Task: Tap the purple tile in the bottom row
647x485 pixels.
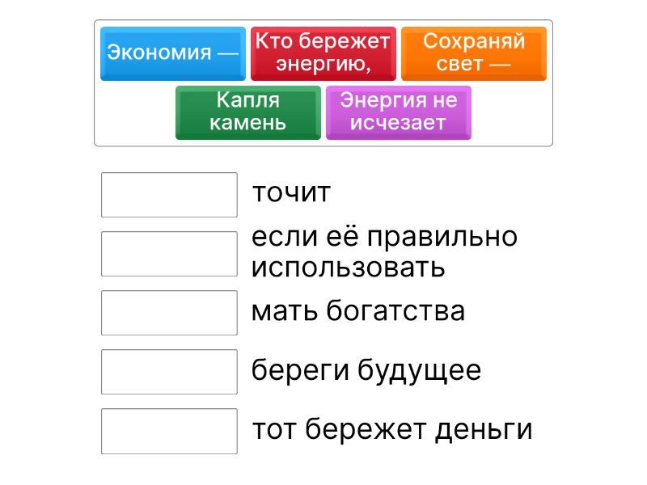Action: tap(398, 112)
